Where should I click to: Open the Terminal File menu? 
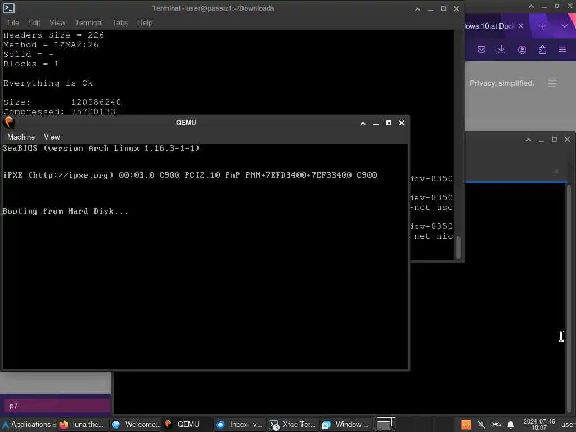[x=13, y=22]
